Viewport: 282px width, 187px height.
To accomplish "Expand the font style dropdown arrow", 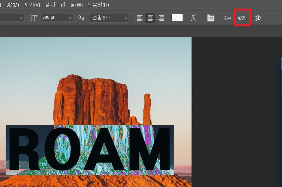I will click(x=22, y=18).
